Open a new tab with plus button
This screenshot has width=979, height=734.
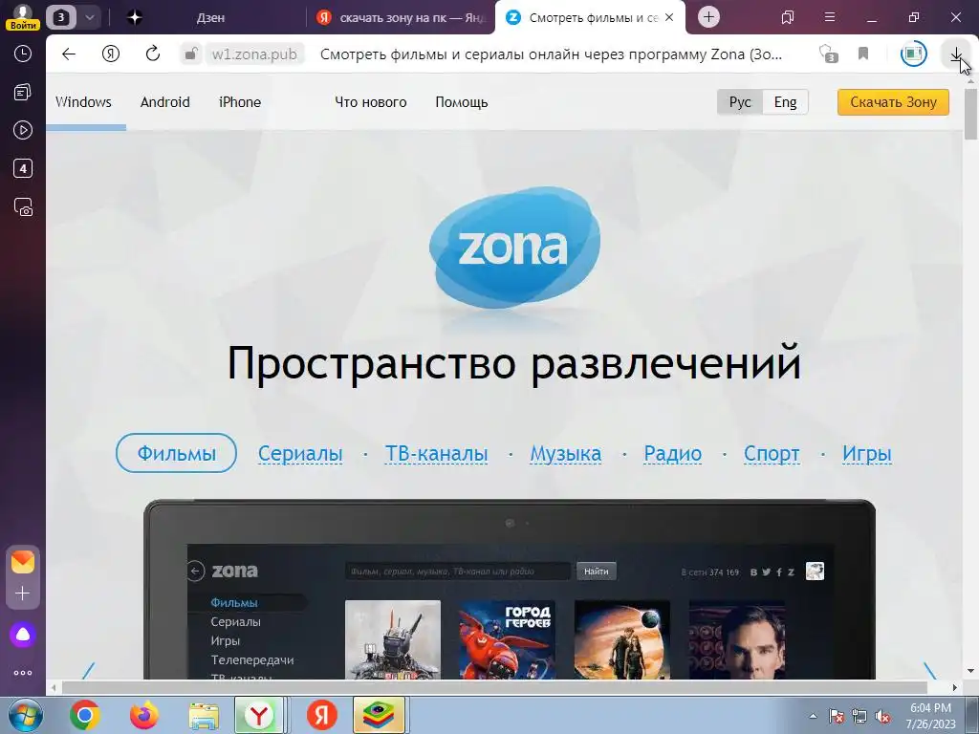708,17
